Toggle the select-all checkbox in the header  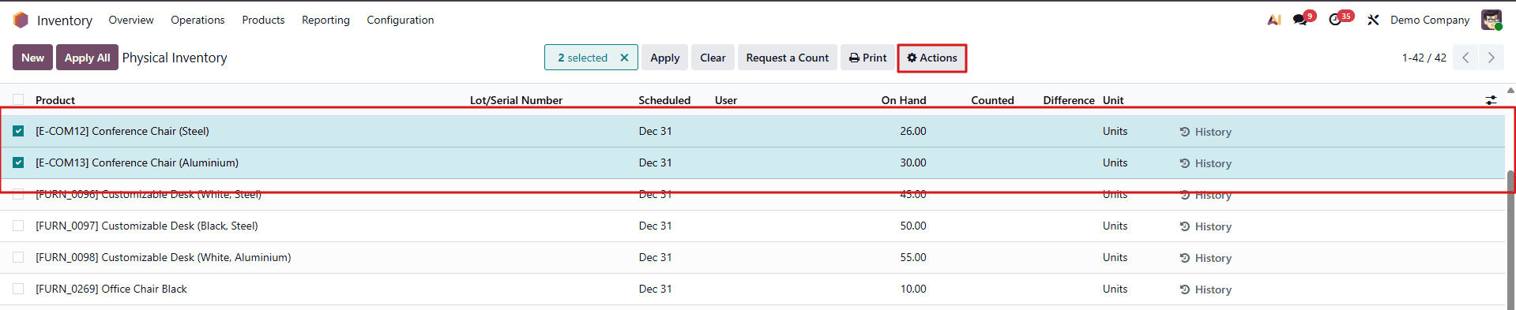(18, 99)
